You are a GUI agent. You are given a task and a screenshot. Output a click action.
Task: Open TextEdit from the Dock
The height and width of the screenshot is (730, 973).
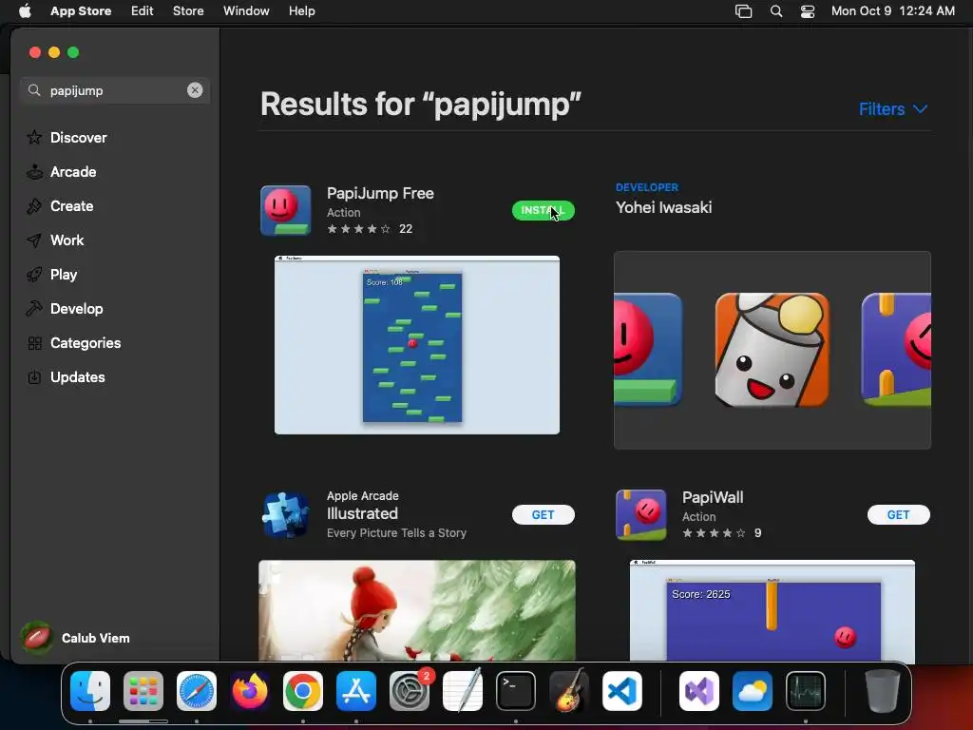[x=463, y=691]
